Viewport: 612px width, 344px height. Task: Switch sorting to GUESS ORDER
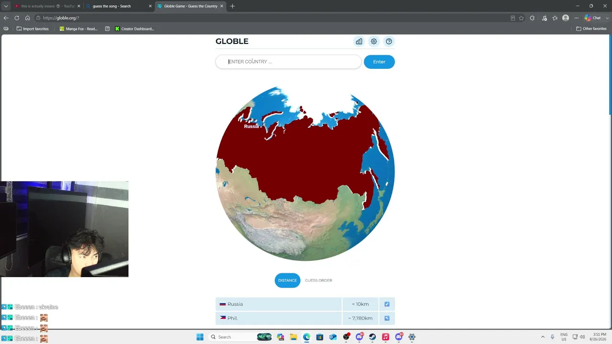pos(318,280)
